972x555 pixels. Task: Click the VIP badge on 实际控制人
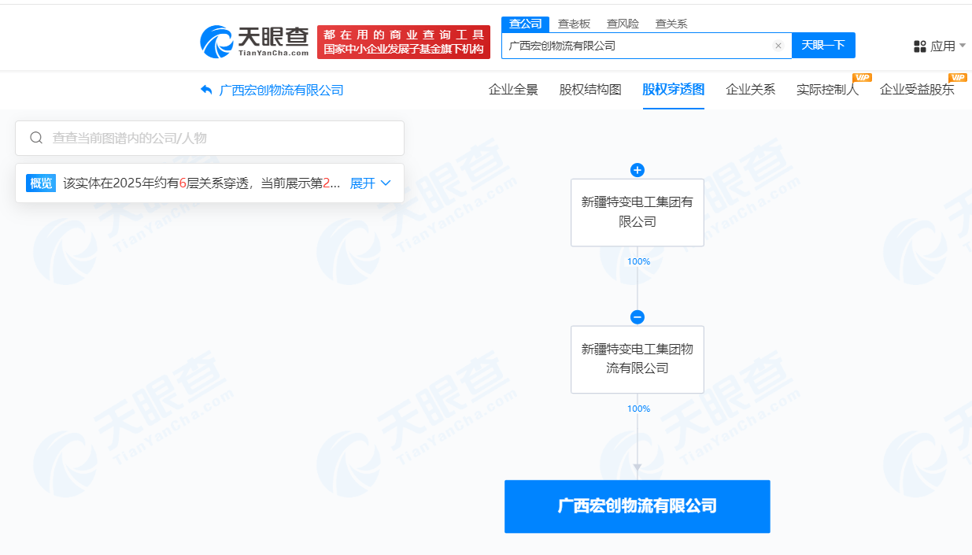click(x=862, y=77)
